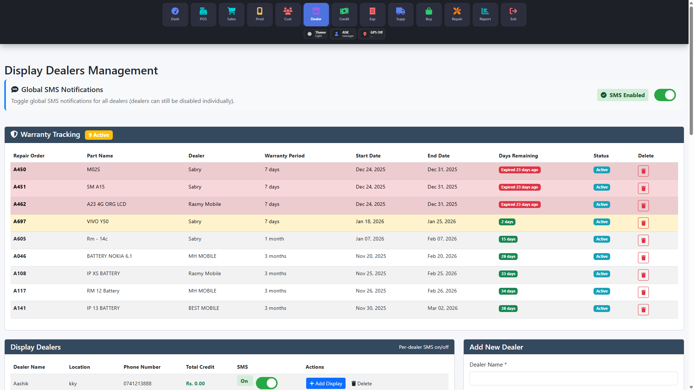Open the Repair tools icon
Image resolution: width=694 pixels, height=390 pixels.
click(457, 14)
